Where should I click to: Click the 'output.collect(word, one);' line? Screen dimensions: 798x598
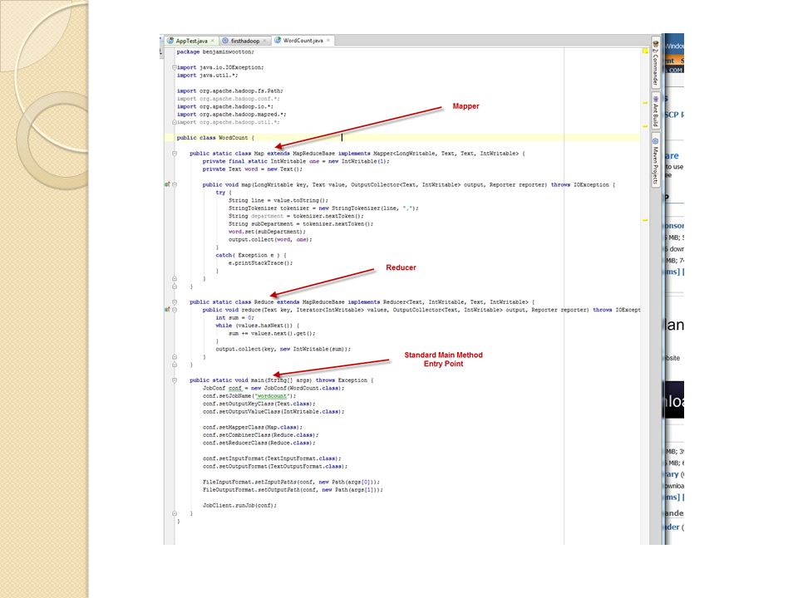click(x=270, y=239)
